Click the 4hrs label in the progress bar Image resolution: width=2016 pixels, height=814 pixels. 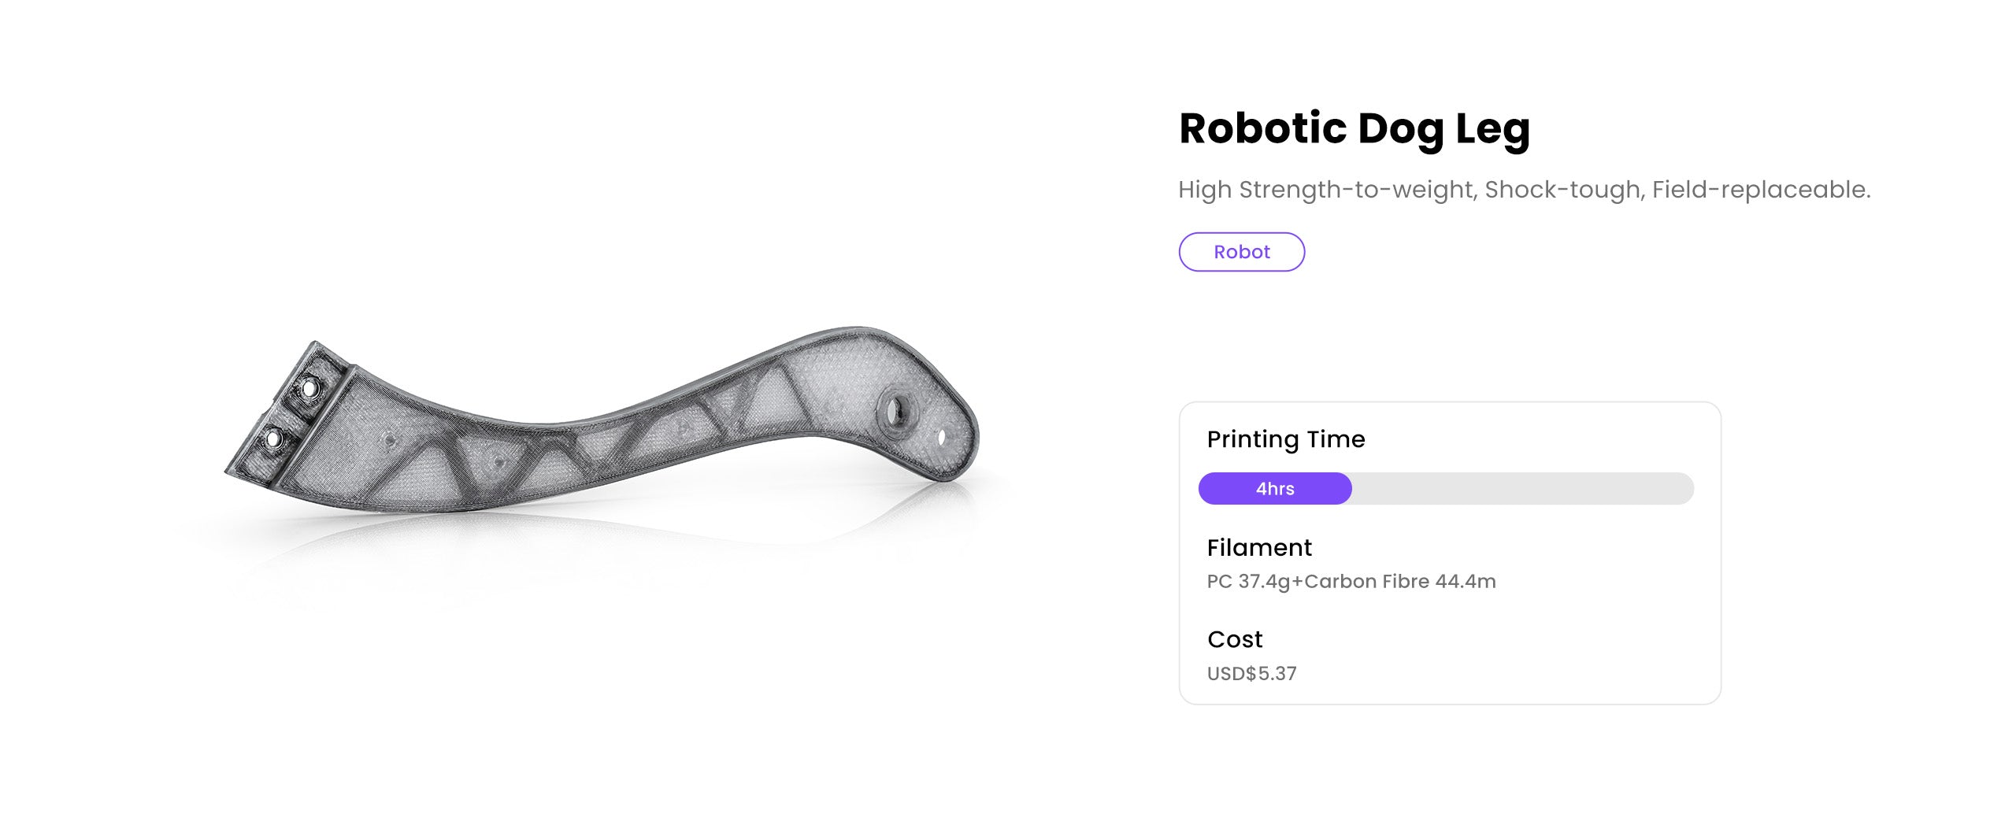(1274, 489)
